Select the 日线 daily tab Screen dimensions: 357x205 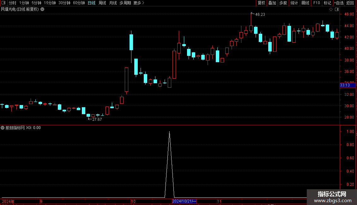(92, 3)
